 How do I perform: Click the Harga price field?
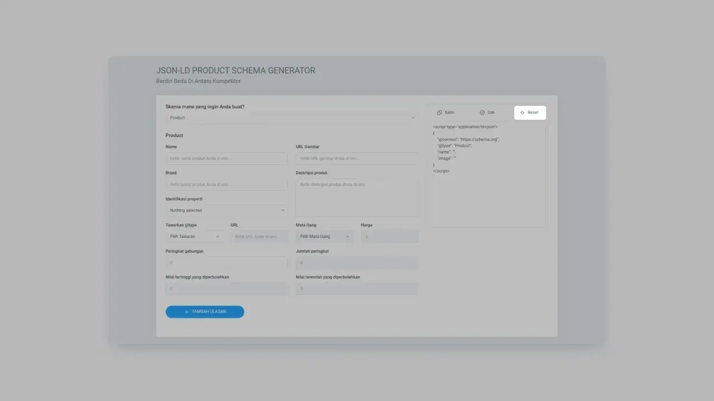point(389,237)
